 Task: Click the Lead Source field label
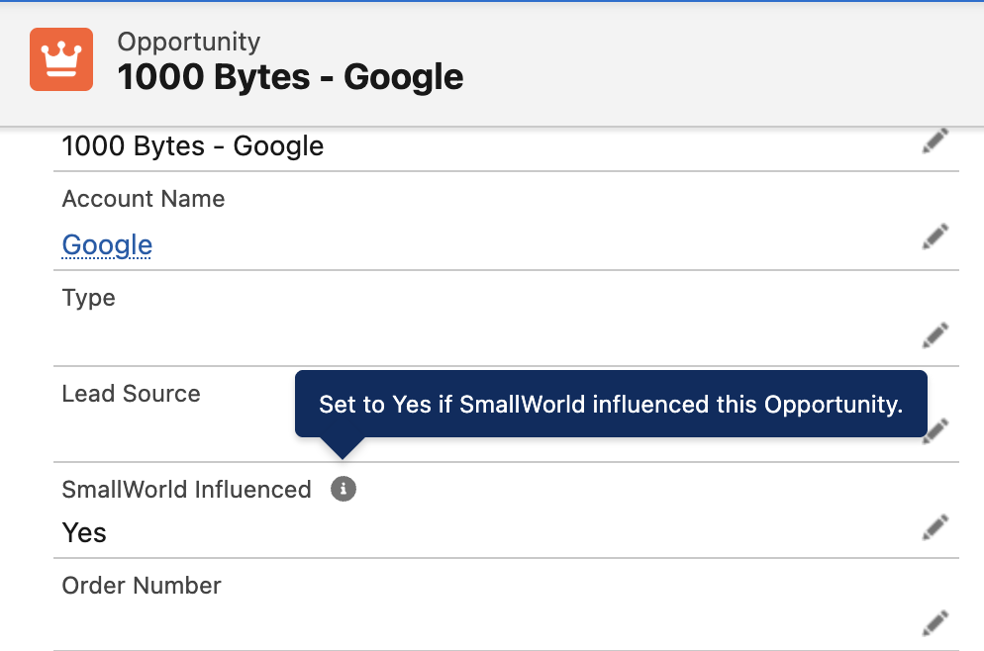[131, 394]
